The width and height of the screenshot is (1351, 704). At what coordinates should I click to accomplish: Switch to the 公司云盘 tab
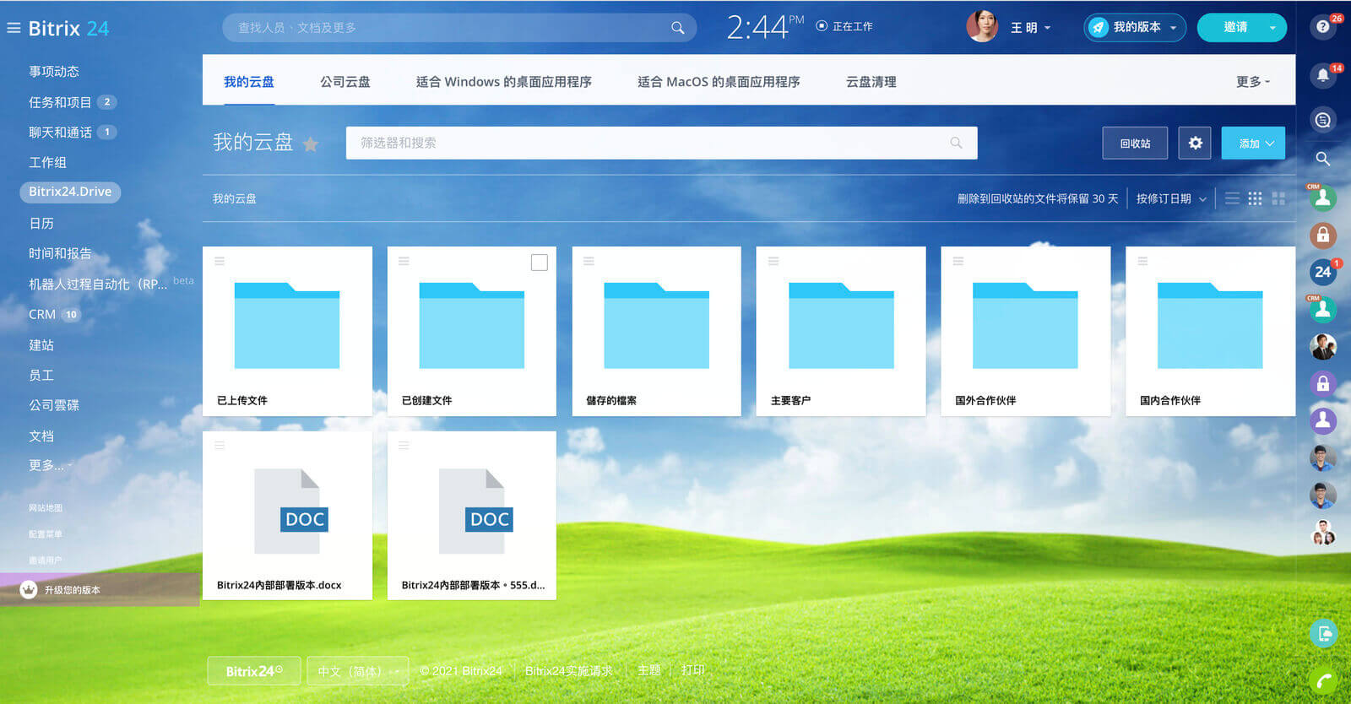click(x=345, y=82)
